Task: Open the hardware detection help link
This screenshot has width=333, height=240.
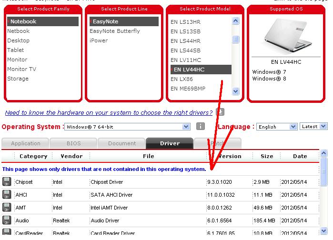Action: 109,112
